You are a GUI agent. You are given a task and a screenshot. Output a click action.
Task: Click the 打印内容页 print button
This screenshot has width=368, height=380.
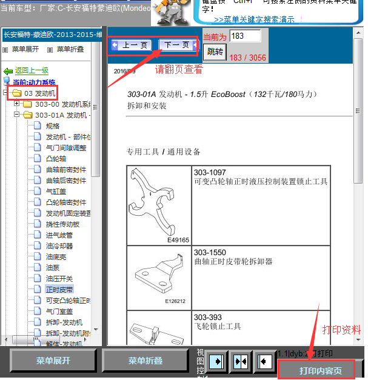(320, 370)
